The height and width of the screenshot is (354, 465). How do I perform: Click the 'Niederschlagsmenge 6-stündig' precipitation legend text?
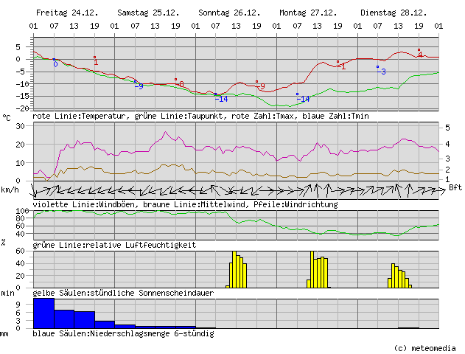[x=123, y=333]
